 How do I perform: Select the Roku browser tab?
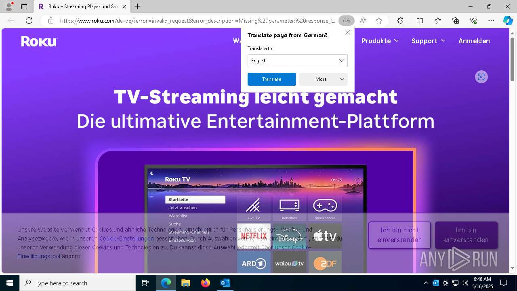pyautogui.click(x=82, y=6)
